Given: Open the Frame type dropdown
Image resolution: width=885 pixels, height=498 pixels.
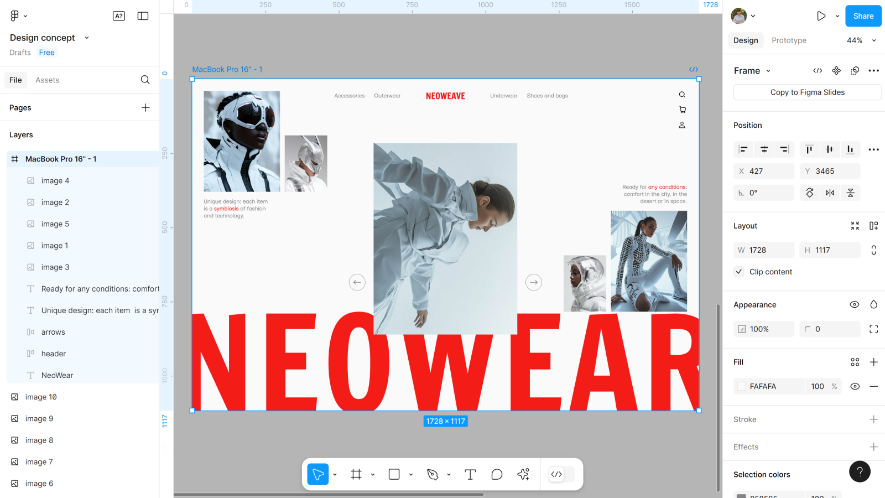Looking at the screenshot, I should (752, 71).
